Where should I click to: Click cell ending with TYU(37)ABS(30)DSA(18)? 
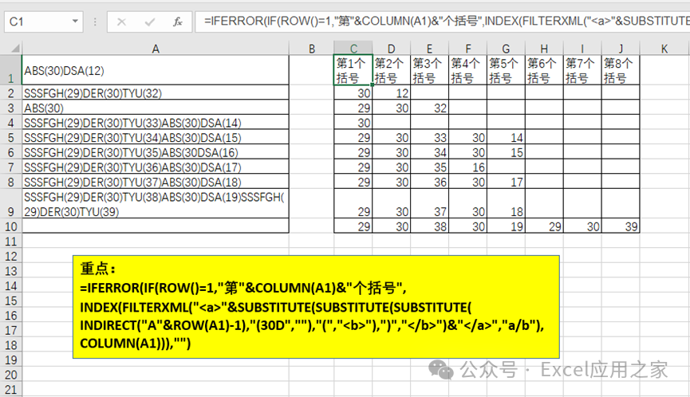tap(156, 182)
